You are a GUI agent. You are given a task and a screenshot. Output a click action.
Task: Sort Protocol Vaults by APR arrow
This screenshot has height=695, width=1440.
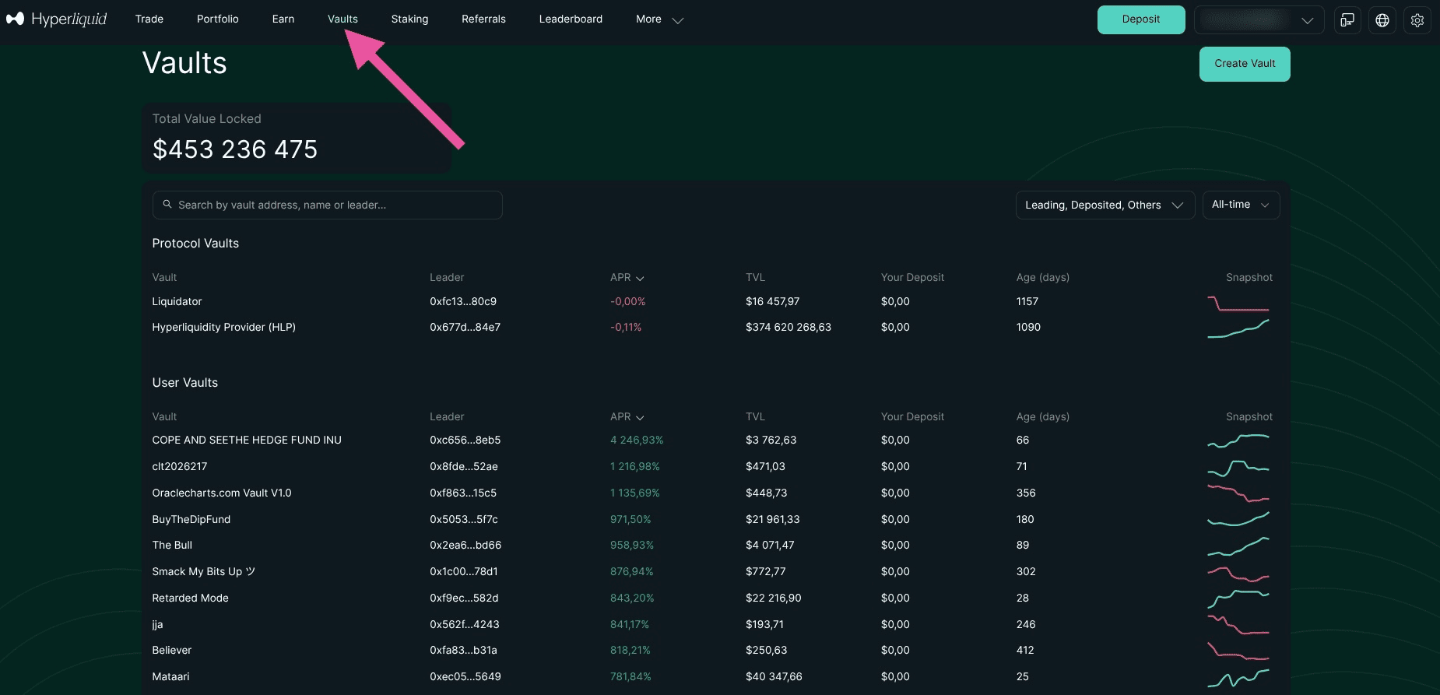tap(640, 278)
